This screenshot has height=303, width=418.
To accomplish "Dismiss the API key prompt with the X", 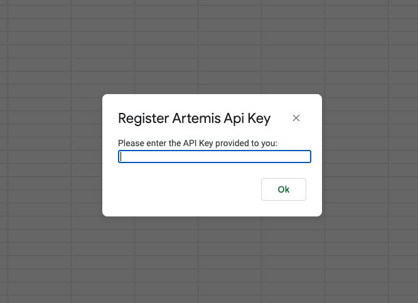I will click(296, 118).
